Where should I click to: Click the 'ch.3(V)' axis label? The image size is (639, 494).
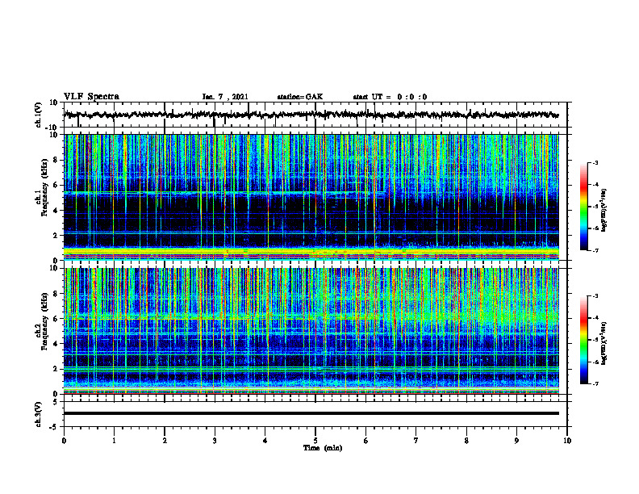click(x=38, y=414)
